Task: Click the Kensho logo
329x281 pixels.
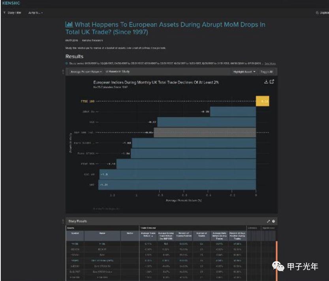Action: 11,3
